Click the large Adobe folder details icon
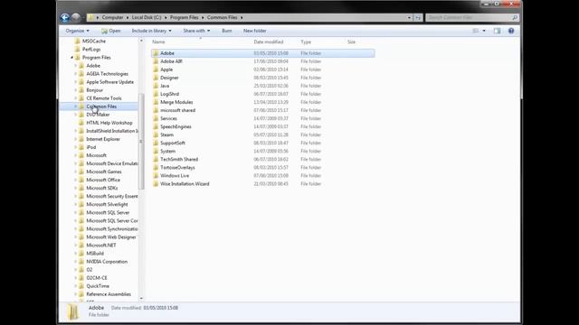The width and height of the screenshot is (579, 325). click(x=72, y=311)
